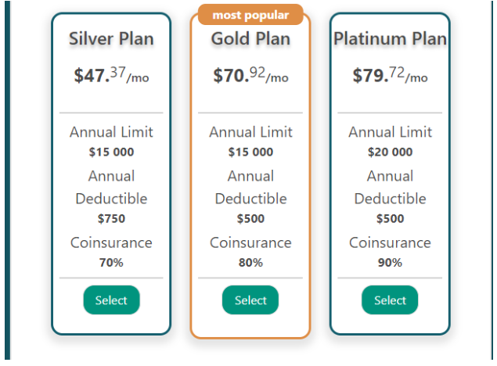The width and height of the screenshot is (497, 366).
Task: Click the $70.92/mo Gold price
Action: click(250, 76)
